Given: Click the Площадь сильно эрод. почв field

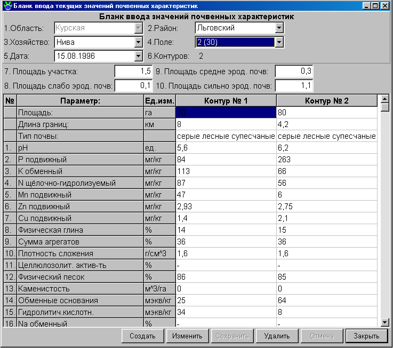Looking at the screenshot, I should tap(294, 86).
